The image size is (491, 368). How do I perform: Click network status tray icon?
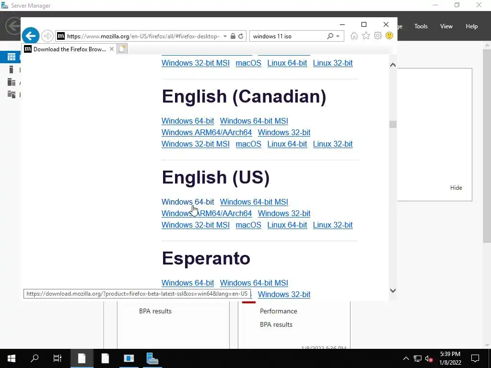click(418, 358)
